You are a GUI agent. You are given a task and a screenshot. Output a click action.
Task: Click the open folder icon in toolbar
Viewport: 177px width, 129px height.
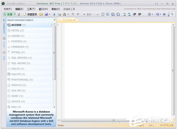[41, 14]
